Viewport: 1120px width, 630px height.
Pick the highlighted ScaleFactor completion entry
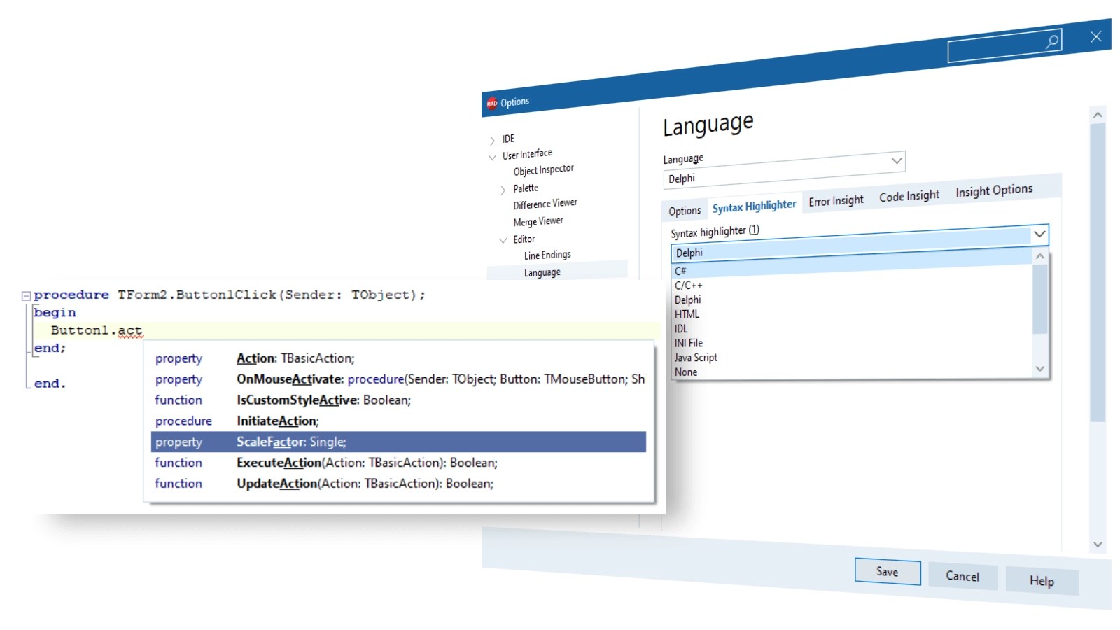[398, 442]
